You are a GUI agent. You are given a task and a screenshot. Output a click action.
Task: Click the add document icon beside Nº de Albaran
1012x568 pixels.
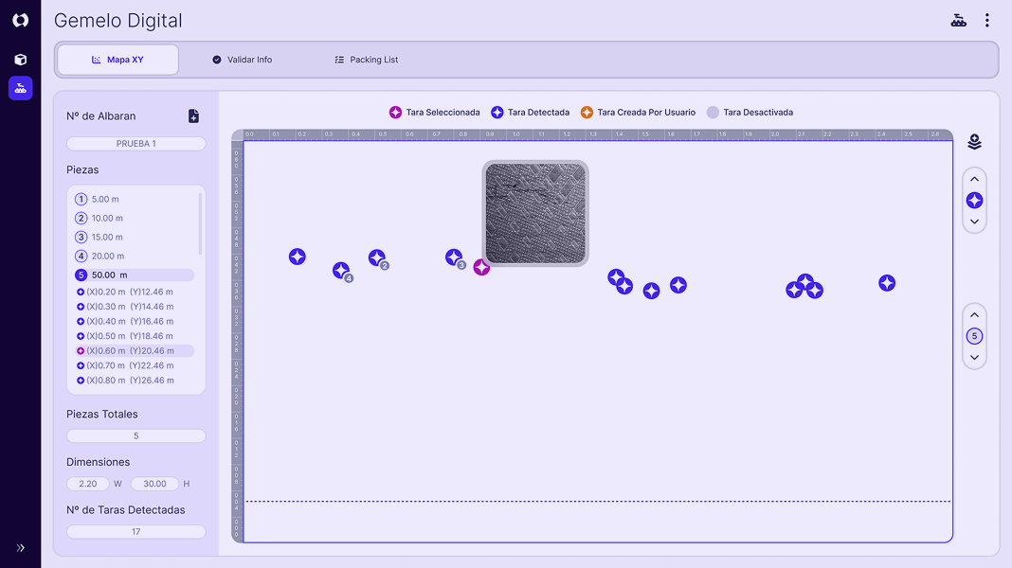[x=193, y=116]
